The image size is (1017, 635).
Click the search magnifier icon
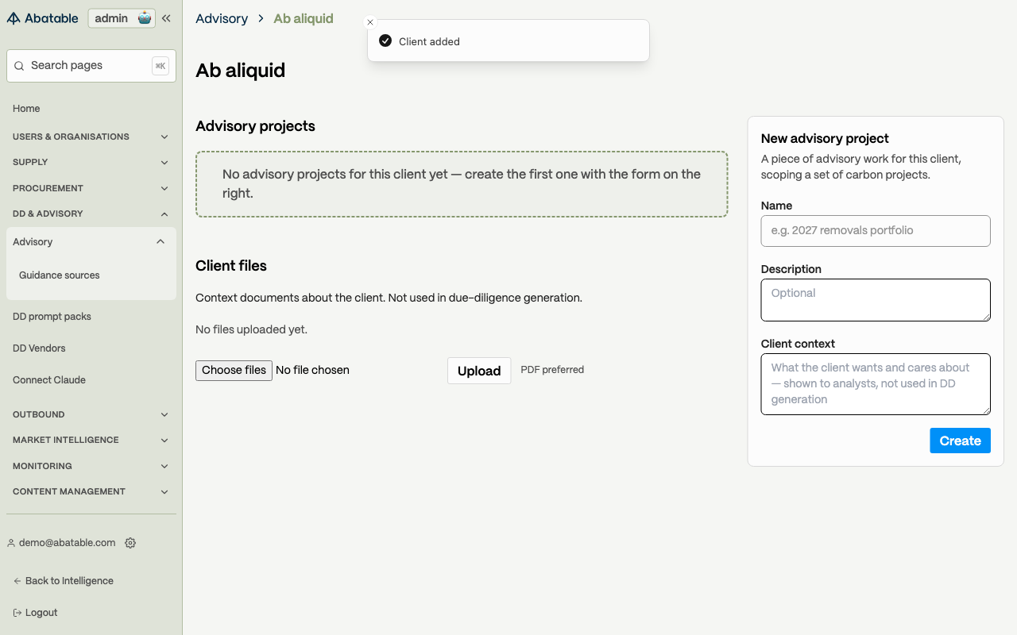tap(19, 66)
